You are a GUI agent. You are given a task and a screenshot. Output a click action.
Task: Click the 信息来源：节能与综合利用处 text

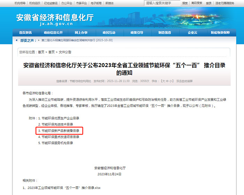74,81
